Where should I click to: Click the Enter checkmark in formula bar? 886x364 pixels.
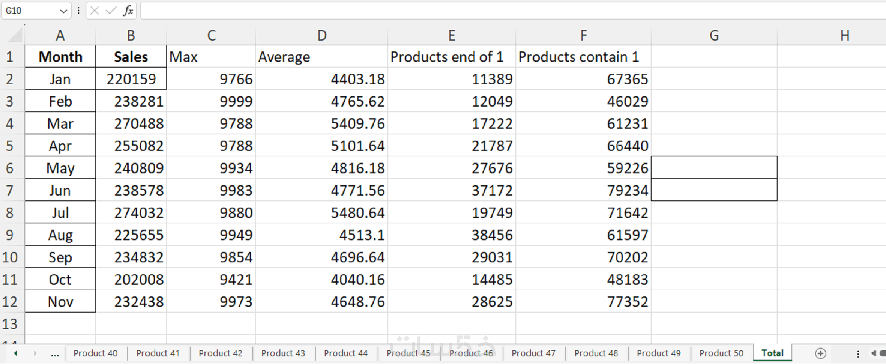click(111, 11)
